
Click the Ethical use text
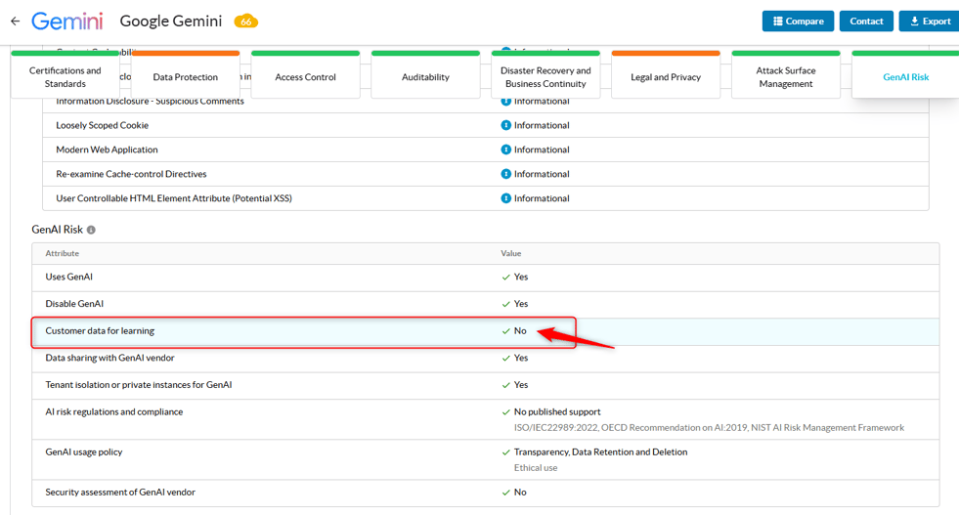click(x=536, y=468)
